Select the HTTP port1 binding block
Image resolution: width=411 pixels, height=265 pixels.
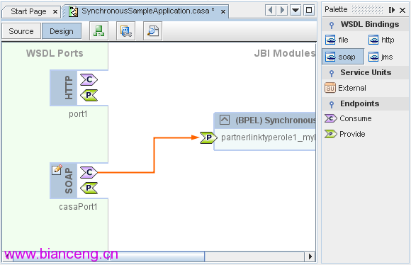click(64, 88)
